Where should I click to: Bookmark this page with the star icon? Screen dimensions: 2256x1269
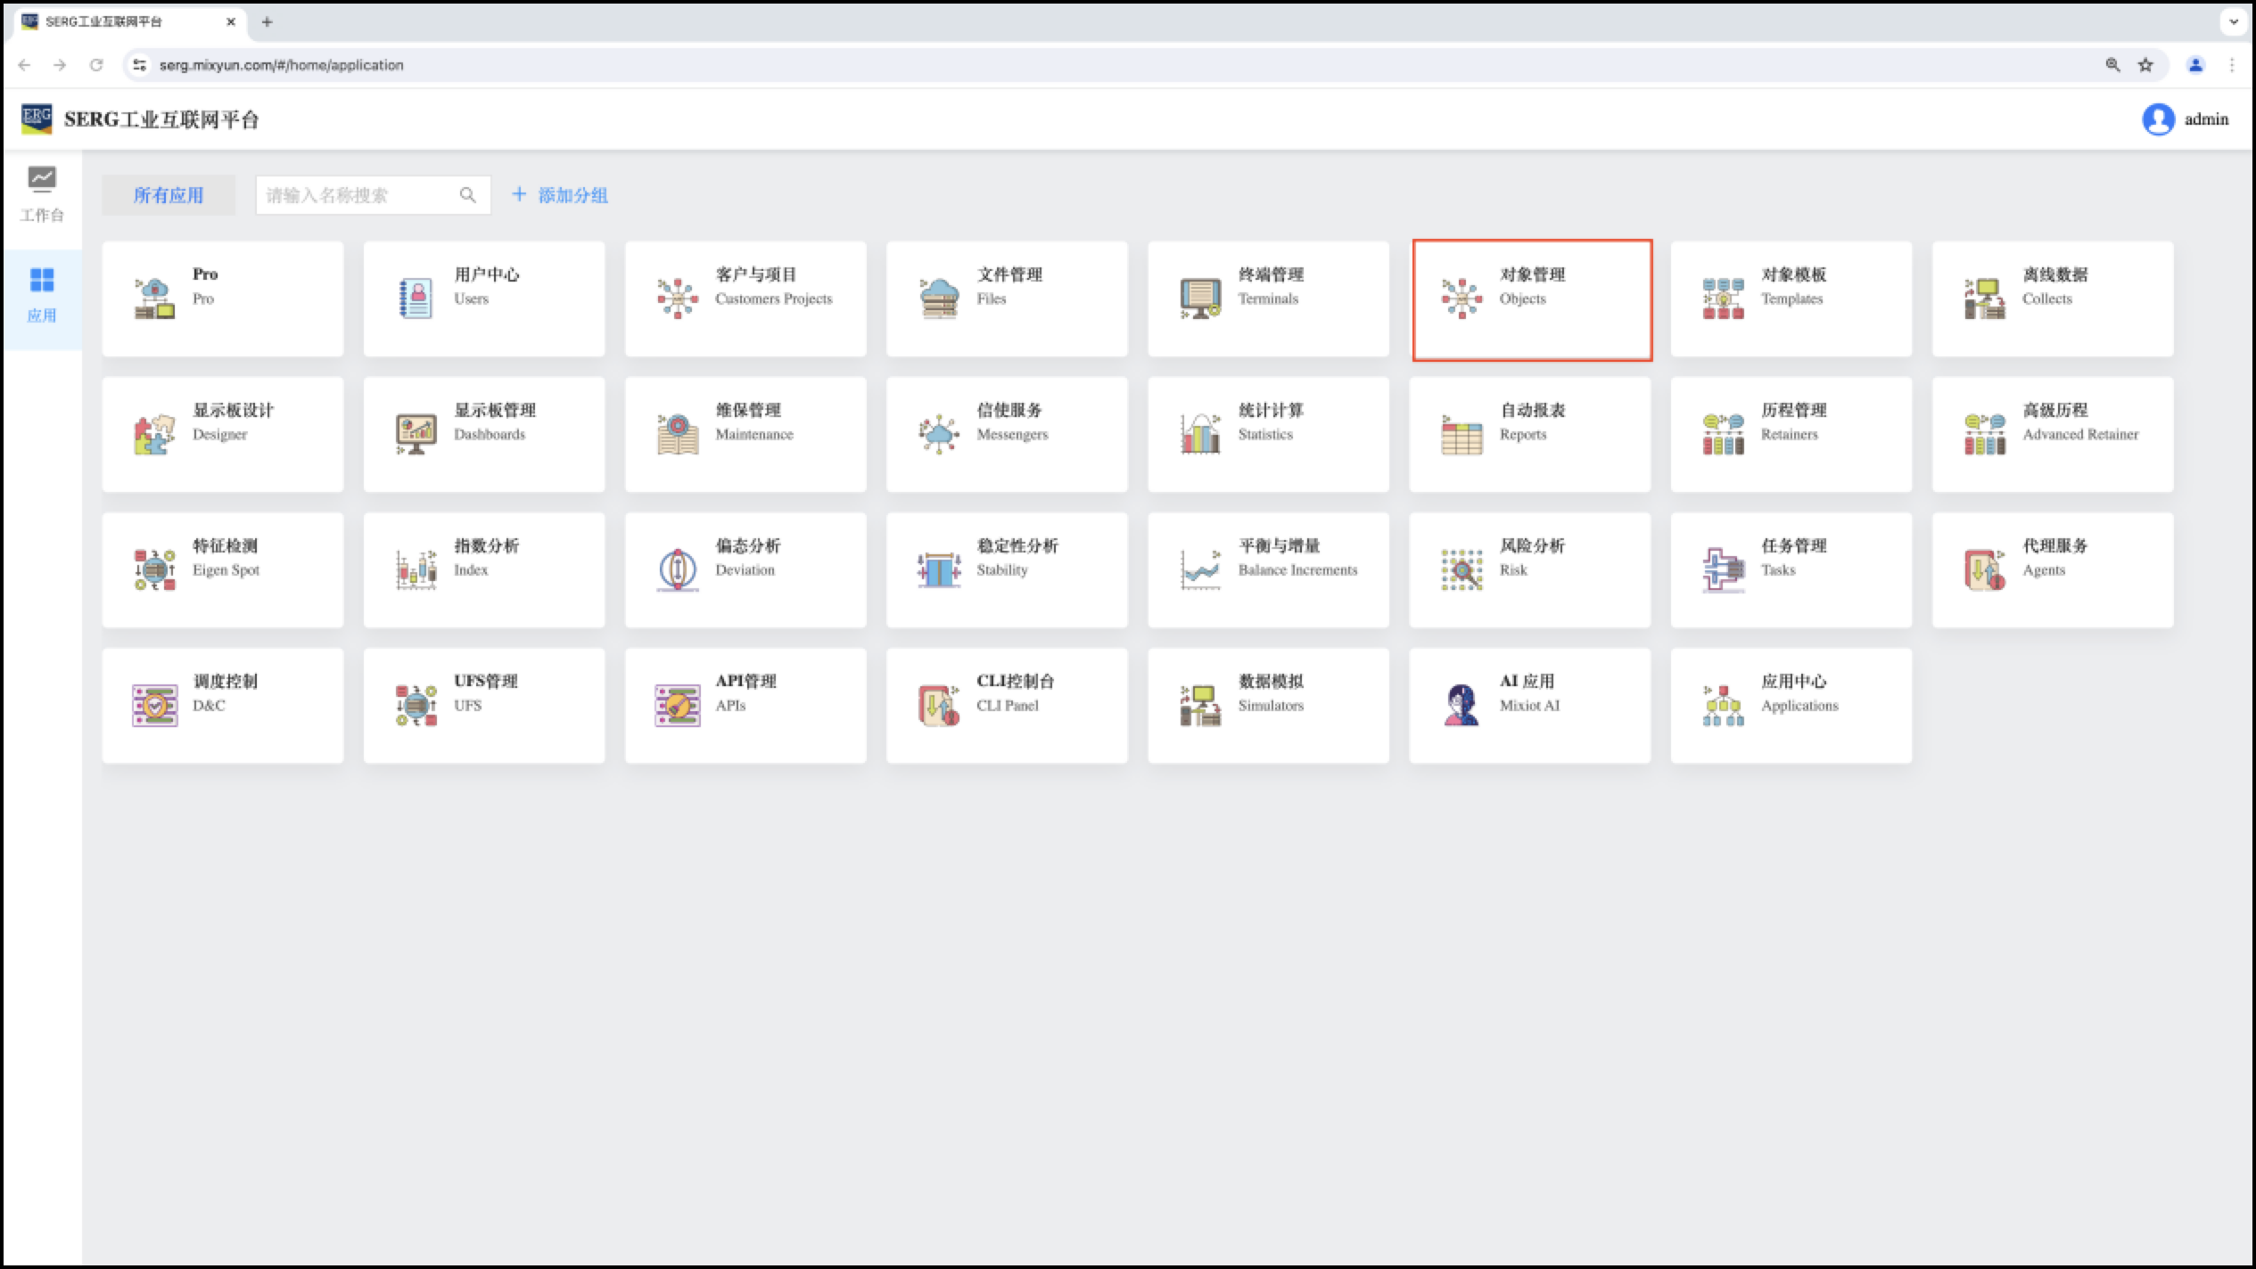tap(2145, 65)
